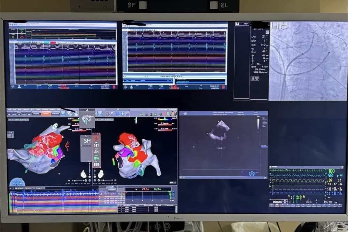Click the red figure icon in right toolbar

tap(165, 114)
